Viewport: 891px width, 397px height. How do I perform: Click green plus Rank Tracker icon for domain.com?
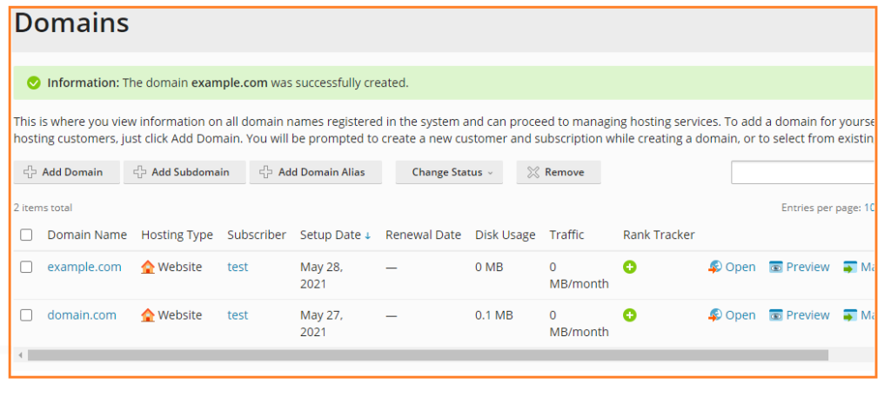click(x=630, y=314)
